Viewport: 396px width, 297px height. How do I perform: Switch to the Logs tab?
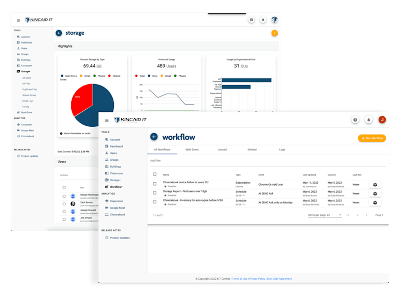click(282, 149)
